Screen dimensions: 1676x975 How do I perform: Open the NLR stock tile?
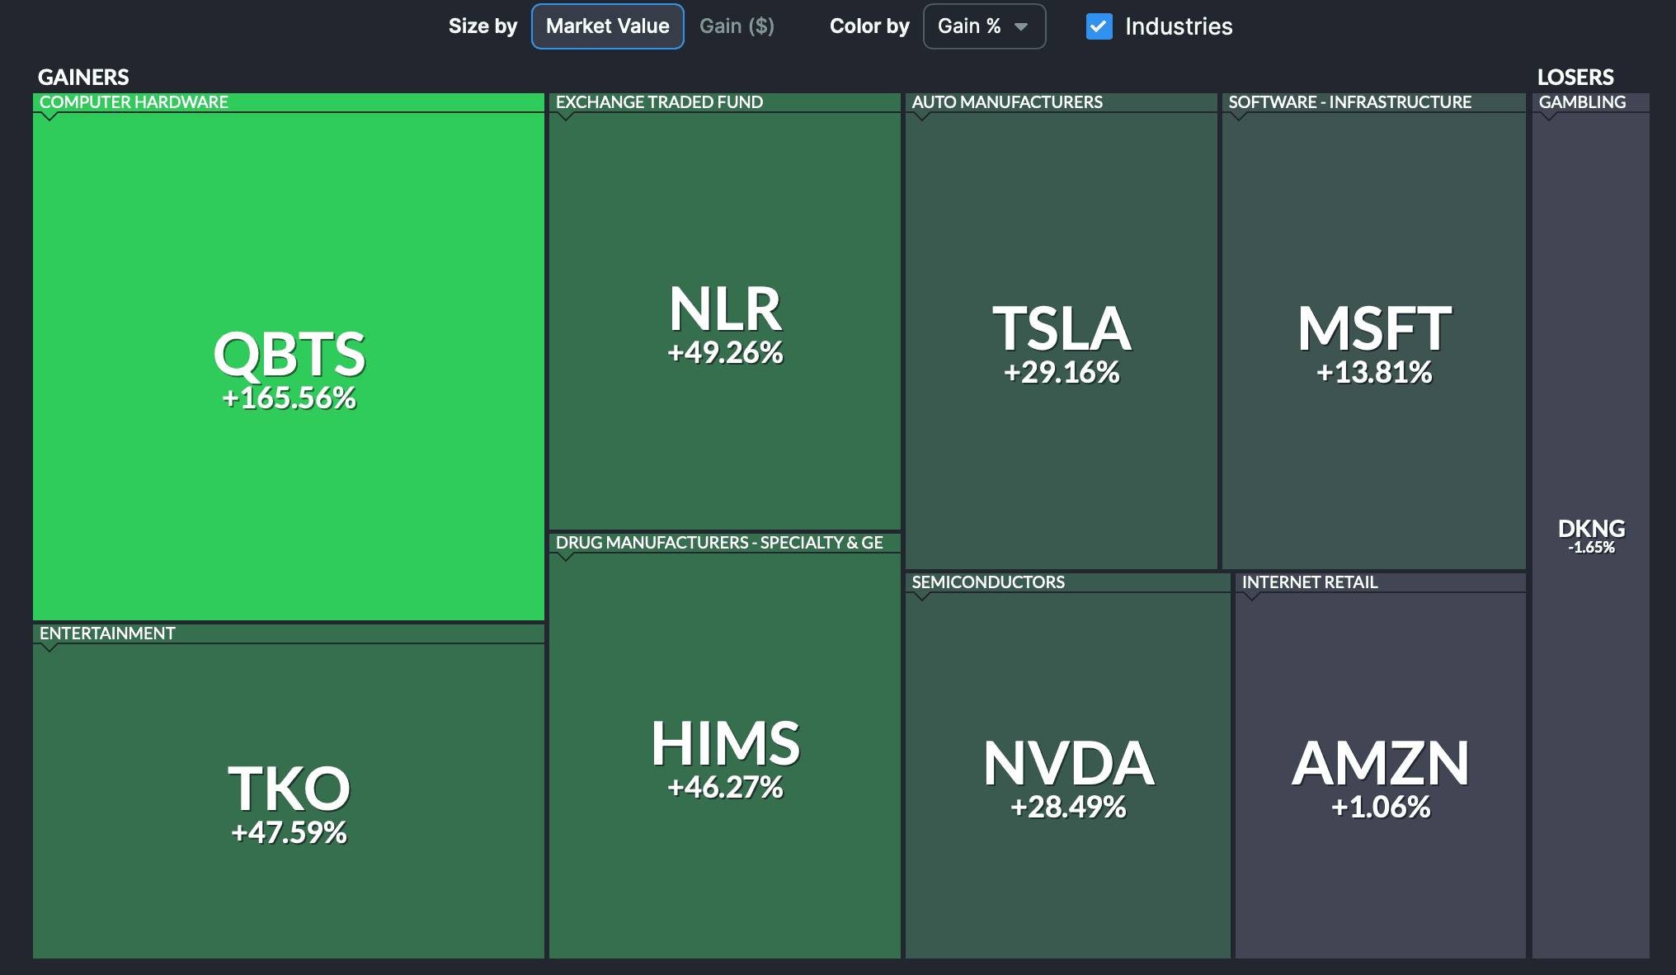pos(725,322)
